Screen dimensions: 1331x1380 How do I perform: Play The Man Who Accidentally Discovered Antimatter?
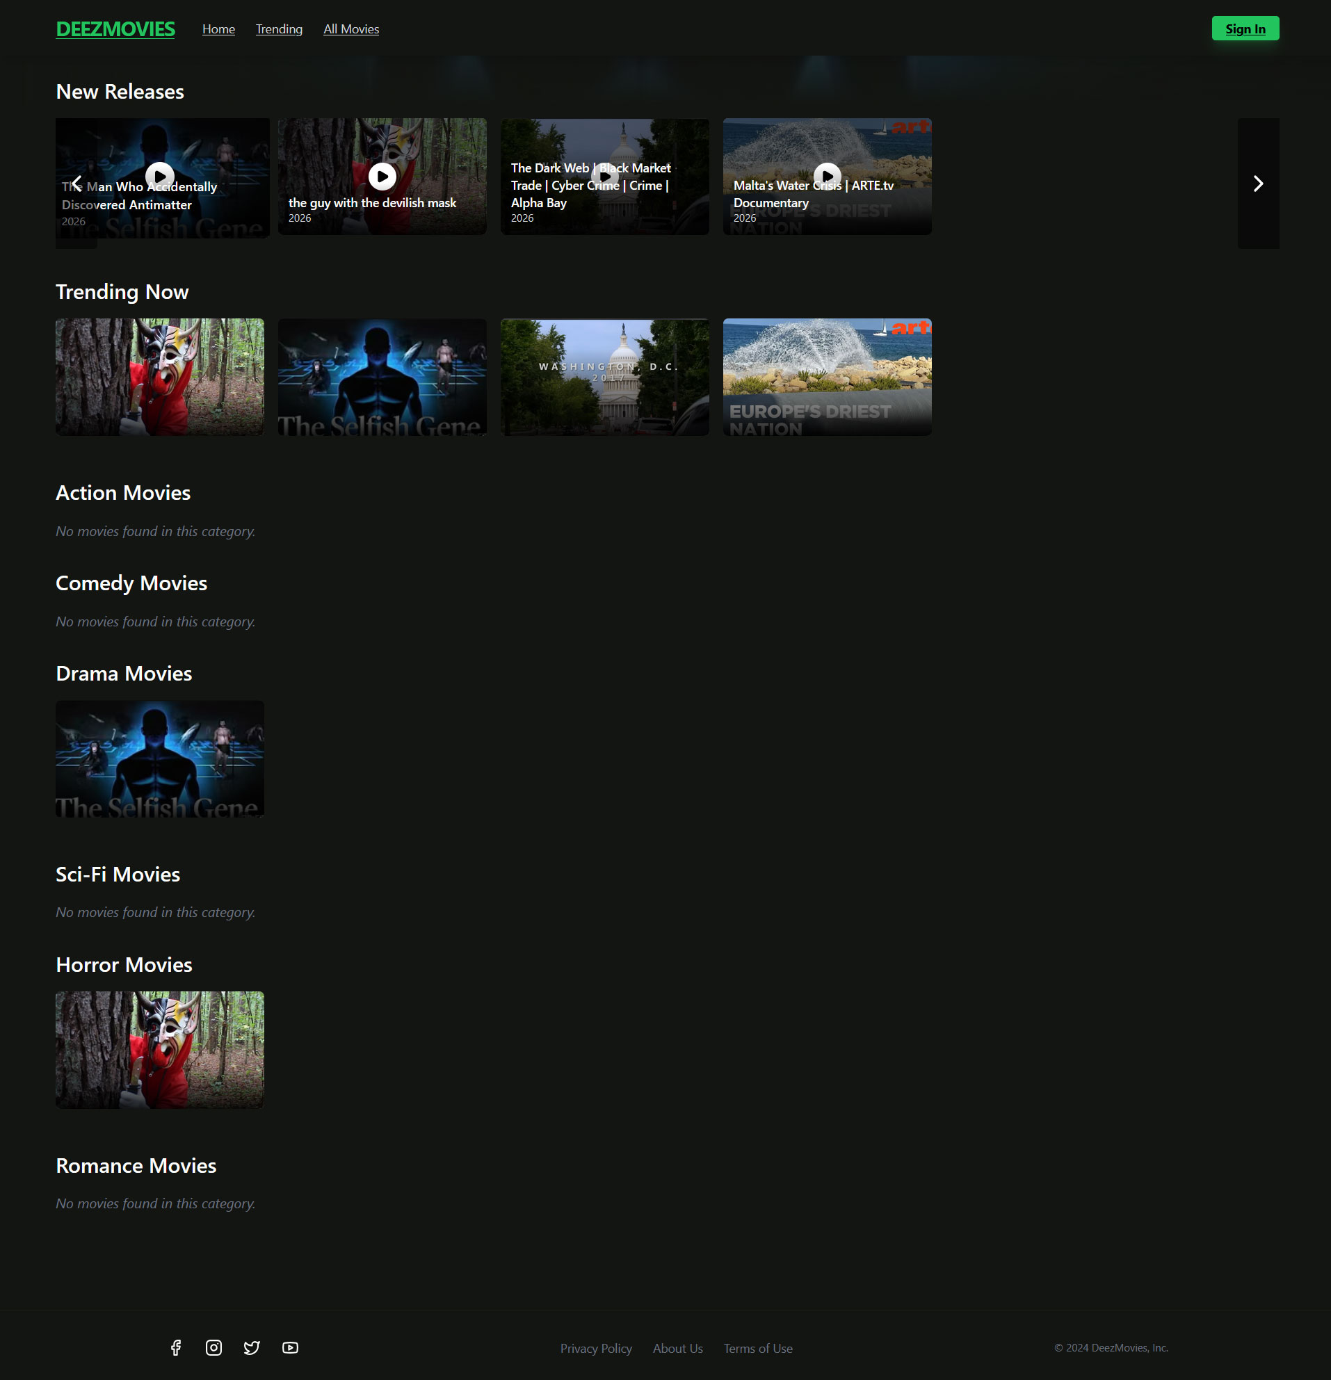pos(160,177)
